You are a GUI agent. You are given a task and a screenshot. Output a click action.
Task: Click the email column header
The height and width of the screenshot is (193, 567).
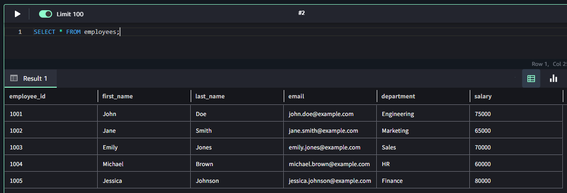click(296, 96)
